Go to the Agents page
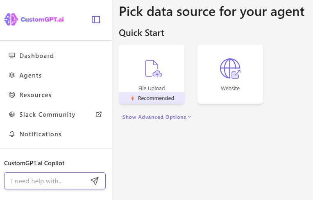 point(31,76)
